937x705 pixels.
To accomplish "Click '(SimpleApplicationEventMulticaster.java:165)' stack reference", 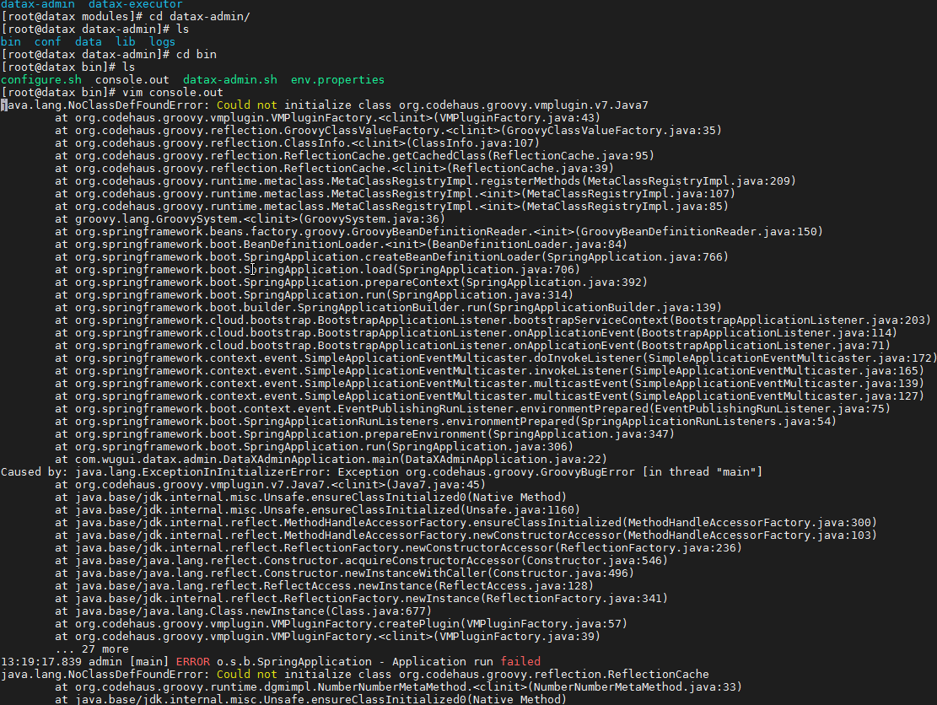I will click(x=776, y=370).
